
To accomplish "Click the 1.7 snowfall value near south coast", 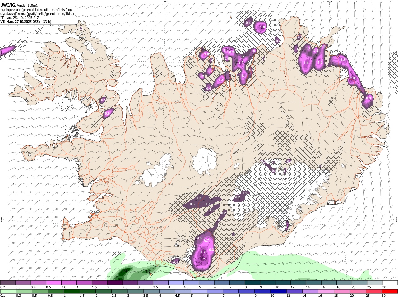I will click(x=202, y=259).
